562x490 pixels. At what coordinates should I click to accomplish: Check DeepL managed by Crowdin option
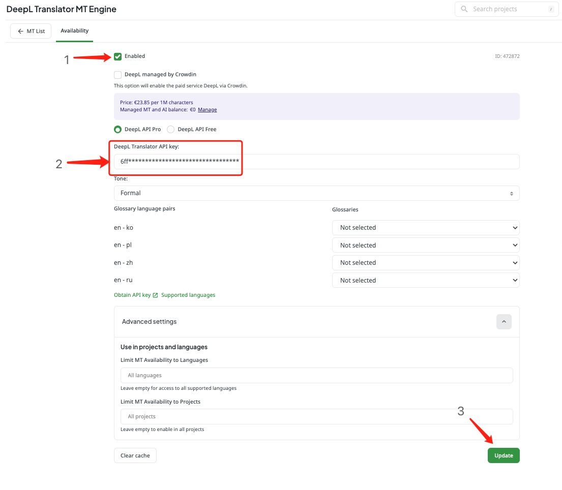tap(117, 75)
